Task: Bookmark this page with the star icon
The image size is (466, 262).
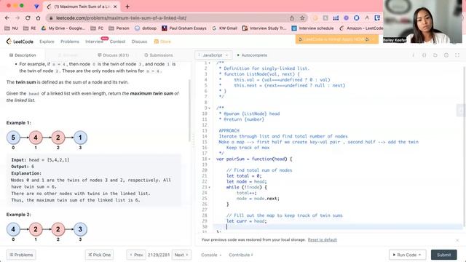Action: click(302, 18)
